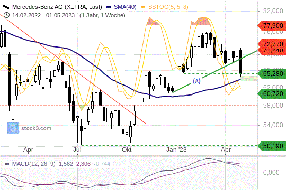Select the 60,720 green support label
Image resolution: width=286 pixels, height=190 pixels.
[272, 94]
